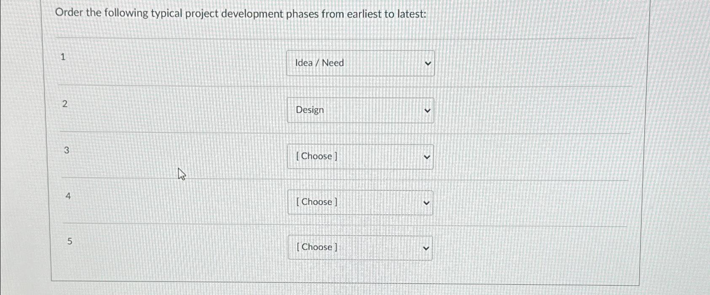Open the Idea / Need dropdown for item 1
This screenshot has height=295, width=710.
pyautogui.click(x=360, y=63)
